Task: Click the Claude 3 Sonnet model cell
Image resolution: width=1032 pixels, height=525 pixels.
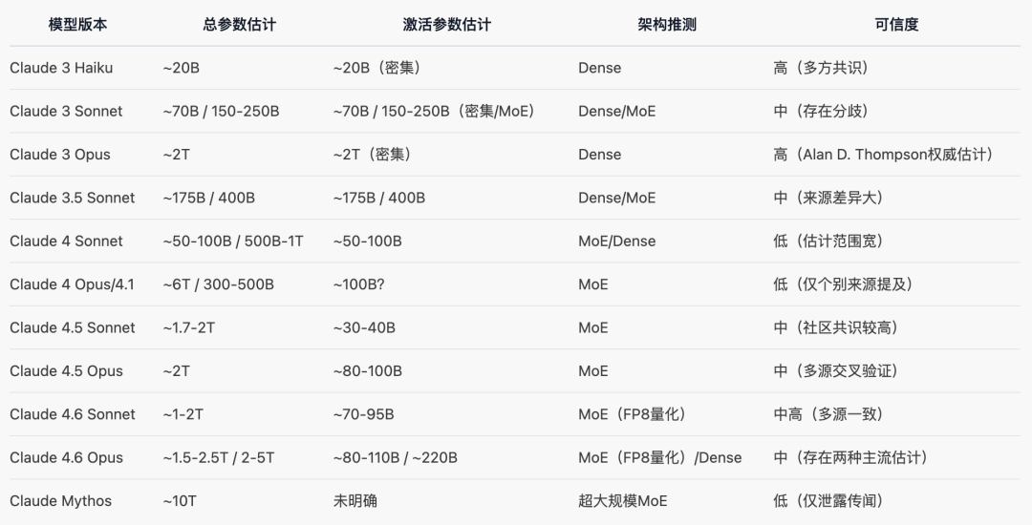Action: tap(66, 111)
